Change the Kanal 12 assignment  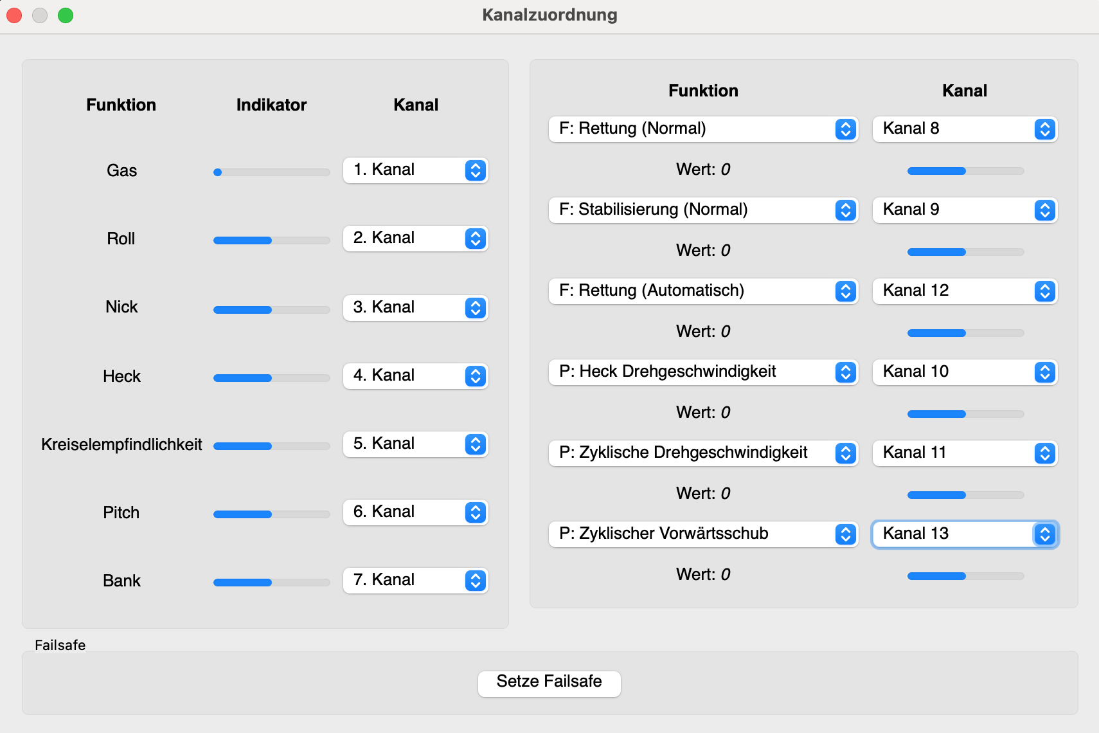[964, 291]
